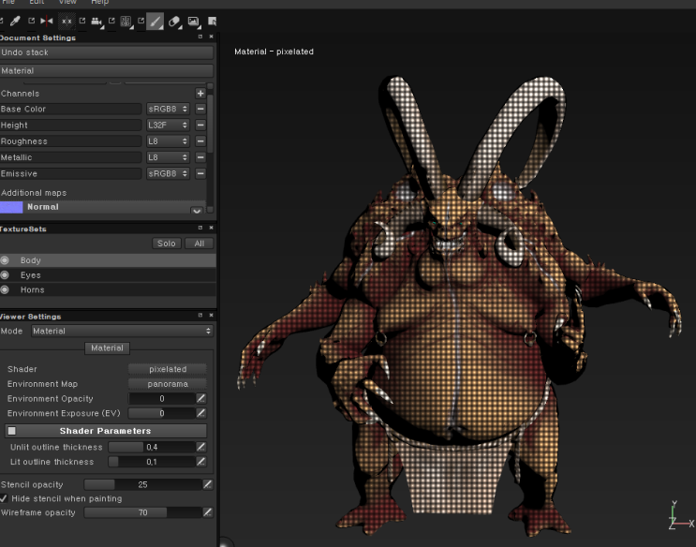Click edit icon beside Wireframe opacity
The height and width of the screenshot is (547, 696).
[x=207, y=512]
